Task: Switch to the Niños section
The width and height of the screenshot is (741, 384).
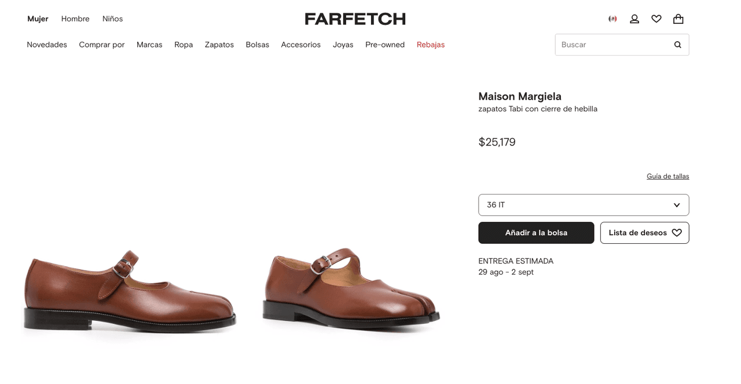Action: (112, 19)
